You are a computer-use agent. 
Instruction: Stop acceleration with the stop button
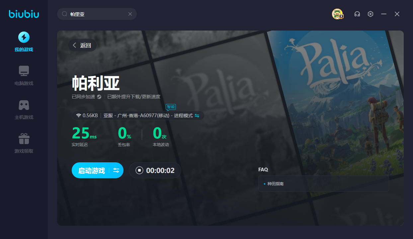139,170
